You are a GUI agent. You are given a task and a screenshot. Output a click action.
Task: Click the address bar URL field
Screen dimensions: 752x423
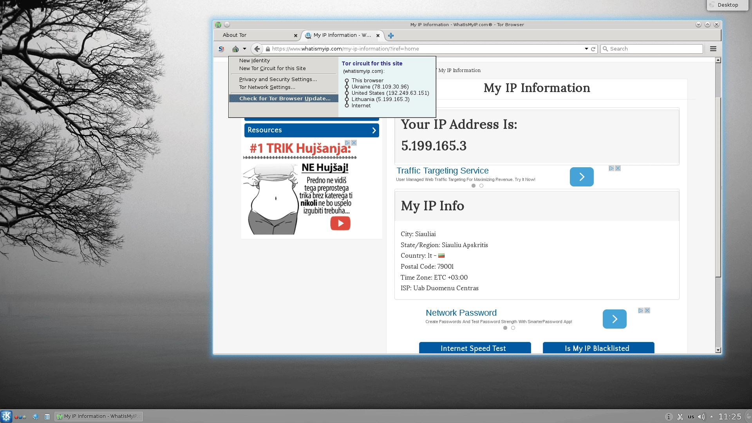coord(427,49)
